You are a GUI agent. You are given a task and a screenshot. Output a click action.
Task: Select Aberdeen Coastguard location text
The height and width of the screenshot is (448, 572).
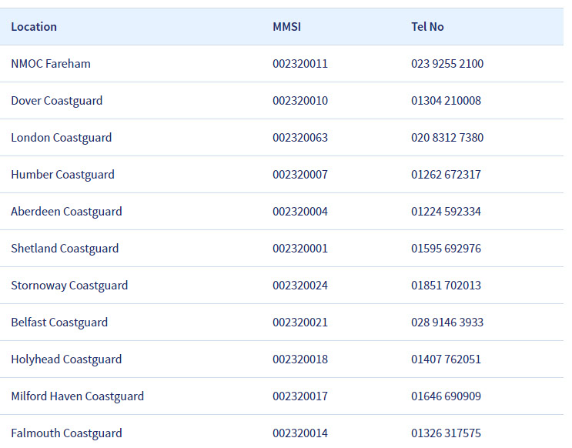tap(66, 212)
